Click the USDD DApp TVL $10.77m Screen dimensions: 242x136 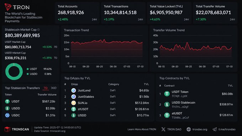143,115
